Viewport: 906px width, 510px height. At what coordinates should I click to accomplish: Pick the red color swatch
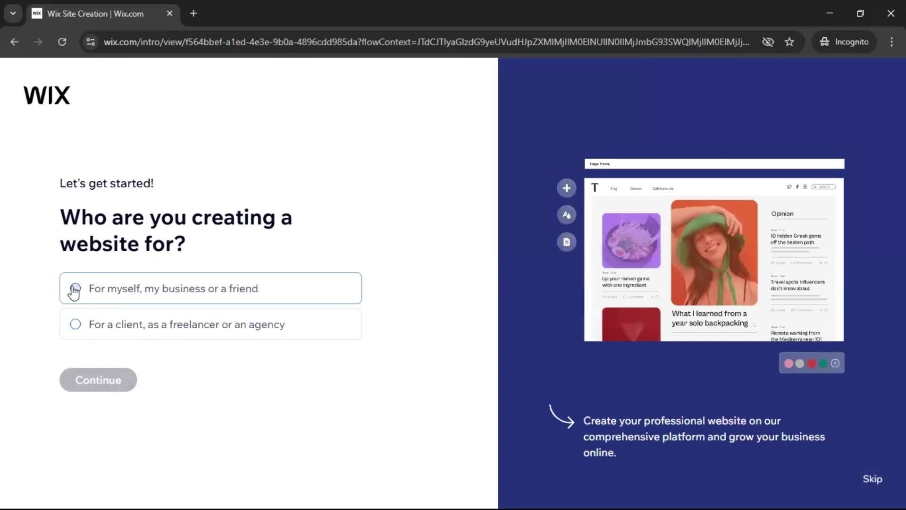812,364
